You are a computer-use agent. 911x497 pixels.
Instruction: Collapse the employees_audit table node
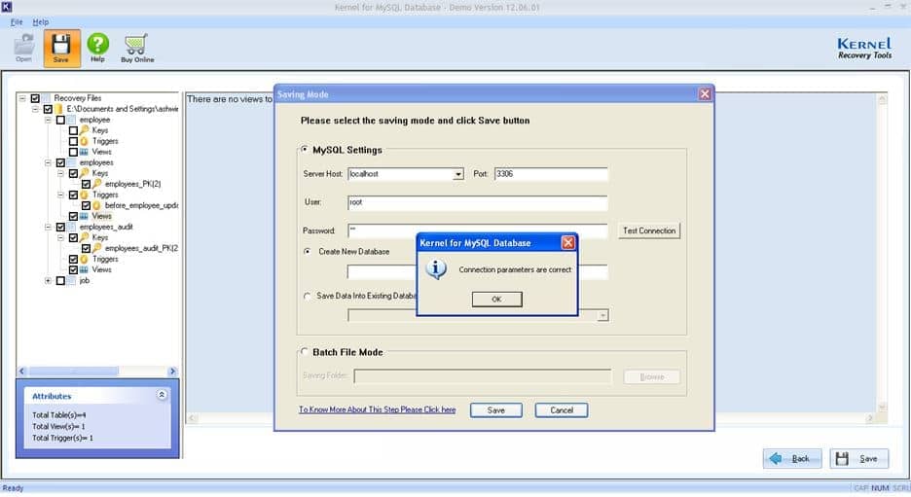click(48, 227)
